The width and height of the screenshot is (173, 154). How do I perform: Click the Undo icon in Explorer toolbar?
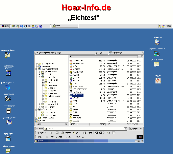click(108, 133)
